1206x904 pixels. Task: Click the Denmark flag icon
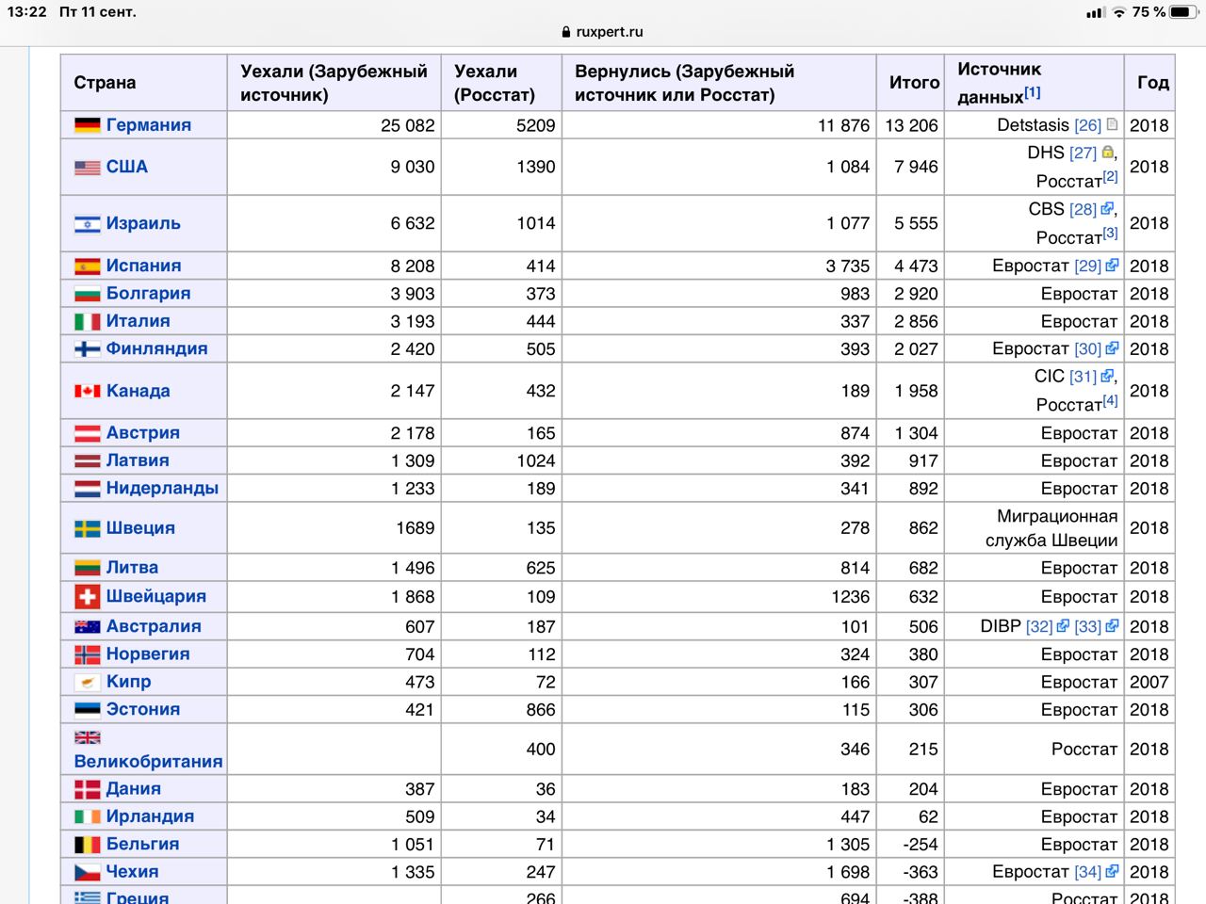[88, 789]
